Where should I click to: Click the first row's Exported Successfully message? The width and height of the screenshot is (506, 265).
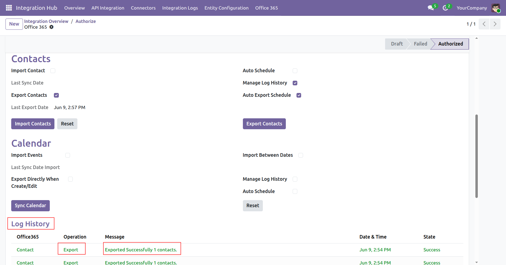coord(141,250)
